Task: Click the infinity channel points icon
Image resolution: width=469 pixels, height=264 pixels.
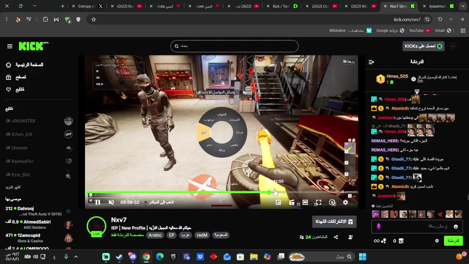Action: click(376, 241)
